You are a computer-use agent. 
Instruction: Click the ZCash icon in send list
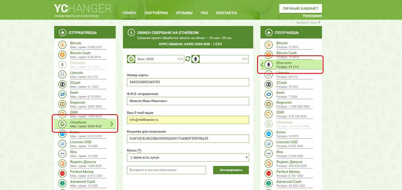(62, 84)
